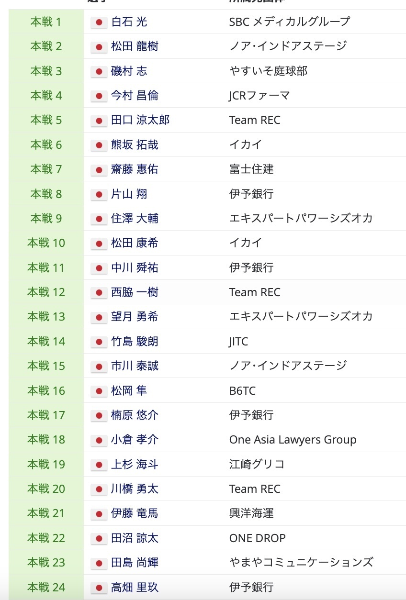The image size is (406, 600).
Task: Click the 本戦 1 seed cell
Action: click(x=46, y=22)
